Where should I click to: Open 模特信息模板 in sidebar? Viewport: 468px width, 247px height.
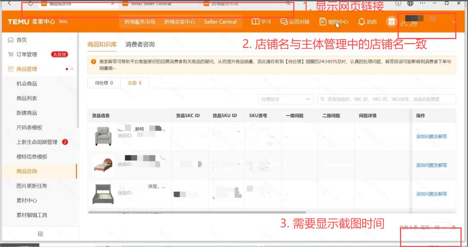32,157
